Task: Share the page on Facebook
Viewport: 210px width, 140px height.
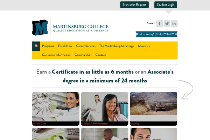Action: tap(160, 23)
